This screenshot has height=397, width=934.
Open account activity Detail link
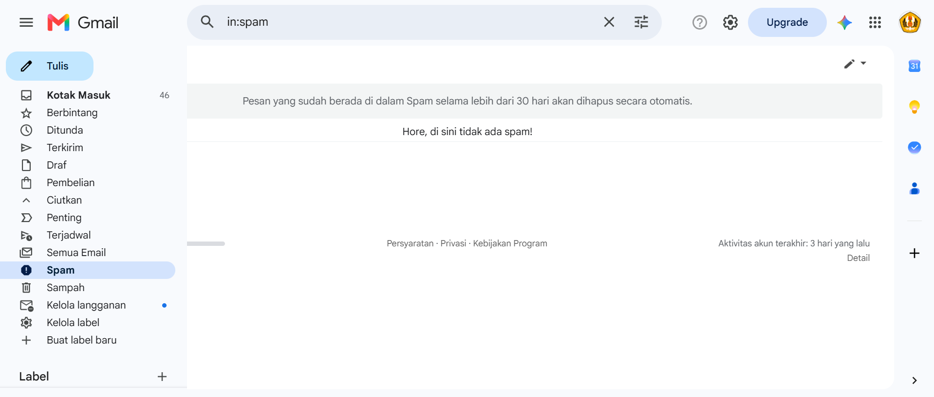858,258
